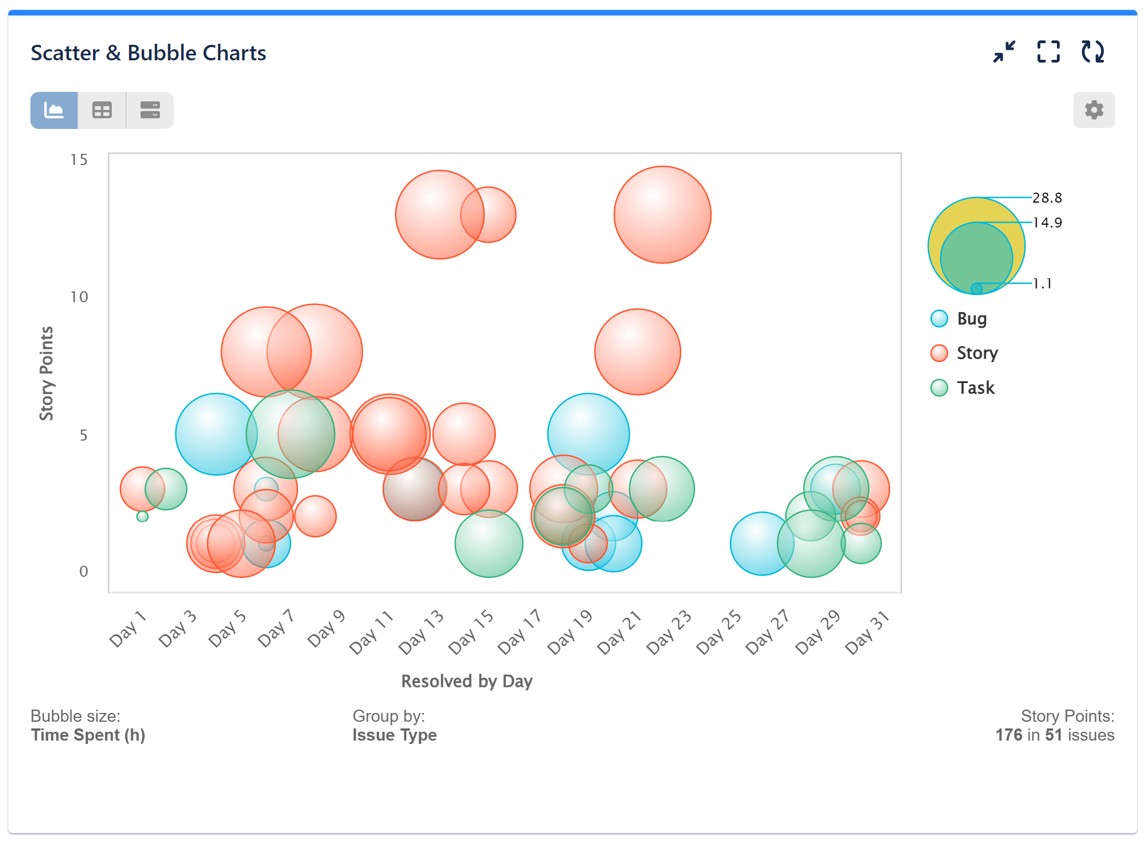
Task: Toggle Task visibility in the legend
Action: click(976, 387)
